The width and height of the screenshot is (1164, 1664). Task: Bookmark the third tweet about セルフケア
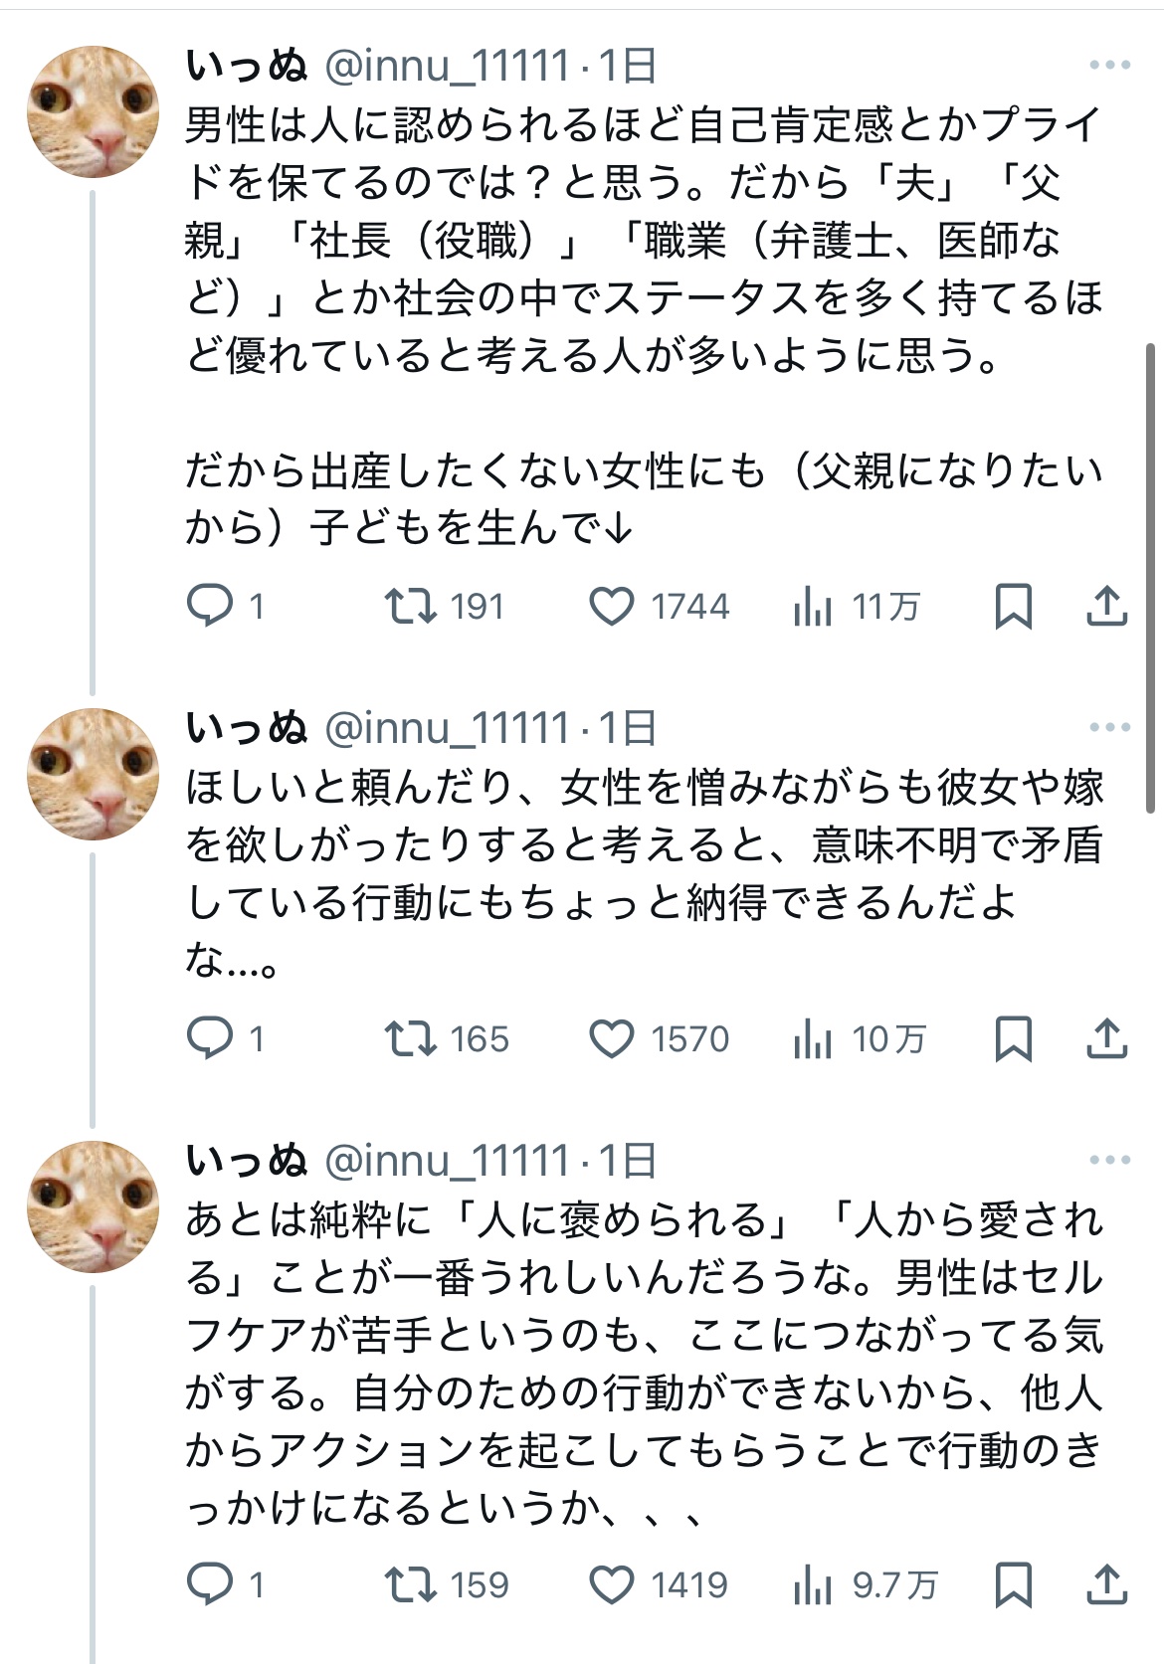(1013, 1584)
